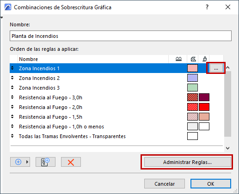Click hatched pink fill swatch of Resistencia 1,5h
Viewport: 239px width, 194px height.
pyautogui.click(x=192, y=117)
